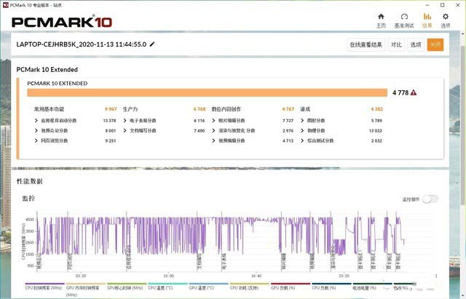Toggle CPU 时钟频率 legend series

click(44, 286)
